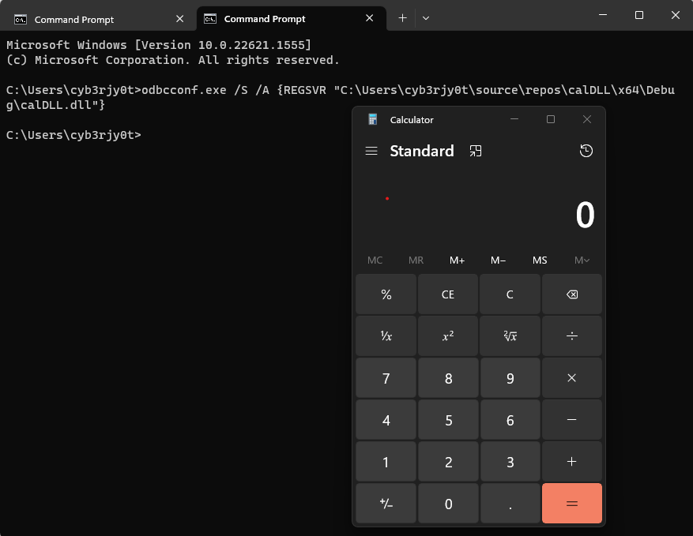Click digit 7 on the keypad

(386, 378)
